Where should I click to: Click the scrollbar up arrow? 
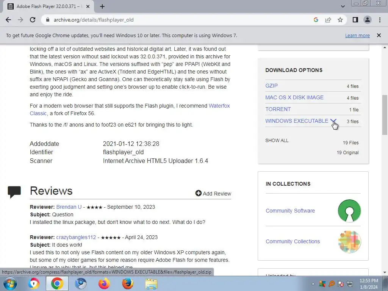tap(385, 47)
